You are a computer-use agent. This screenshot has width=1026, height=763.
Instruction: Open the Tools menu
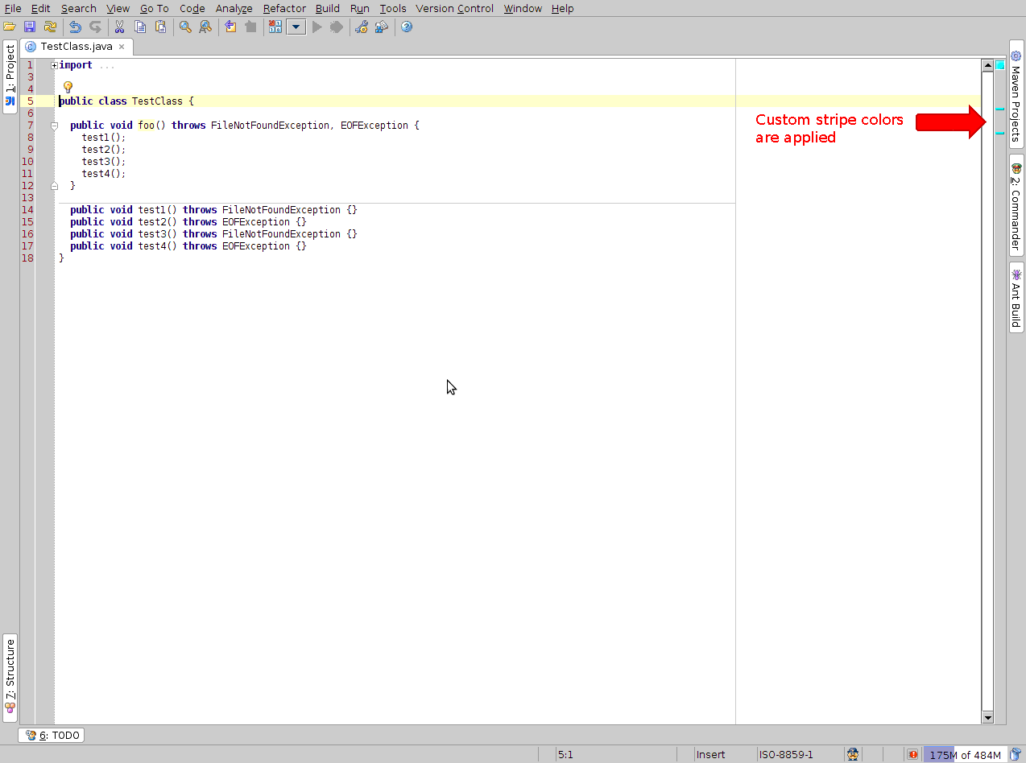(x=393, y=8)
